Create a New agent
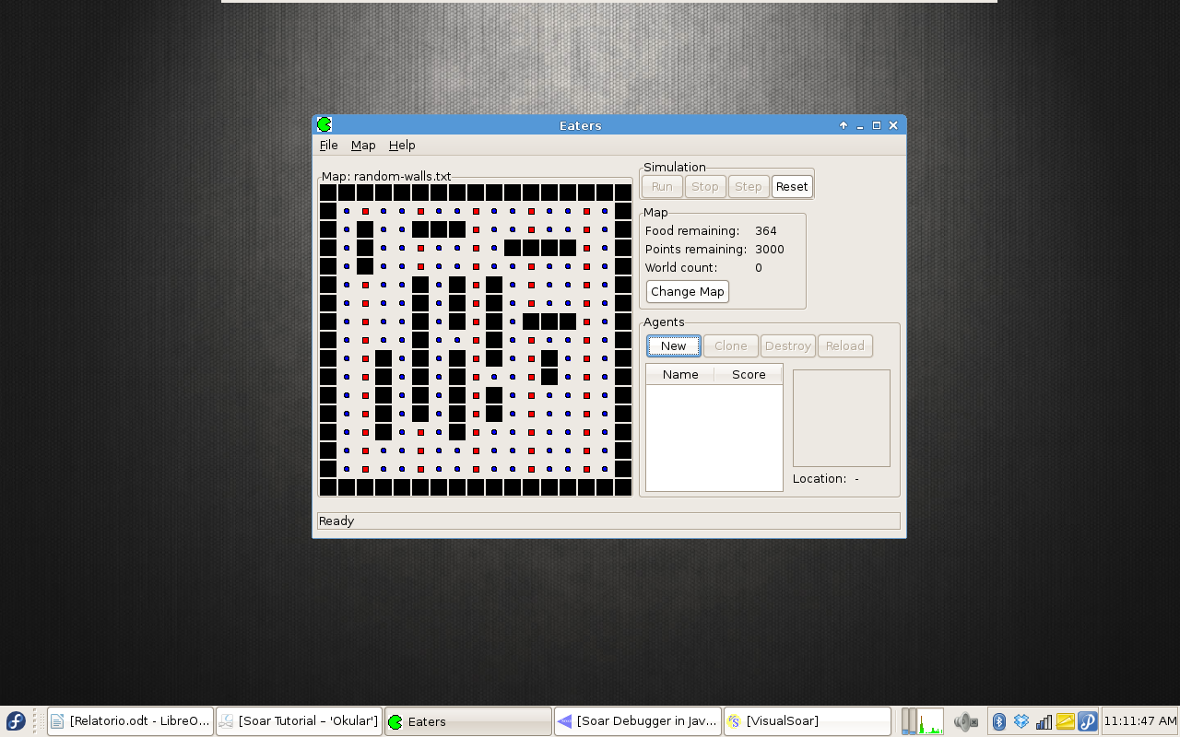This screenshot has width=1180, height=737. (x=674, y=346)
